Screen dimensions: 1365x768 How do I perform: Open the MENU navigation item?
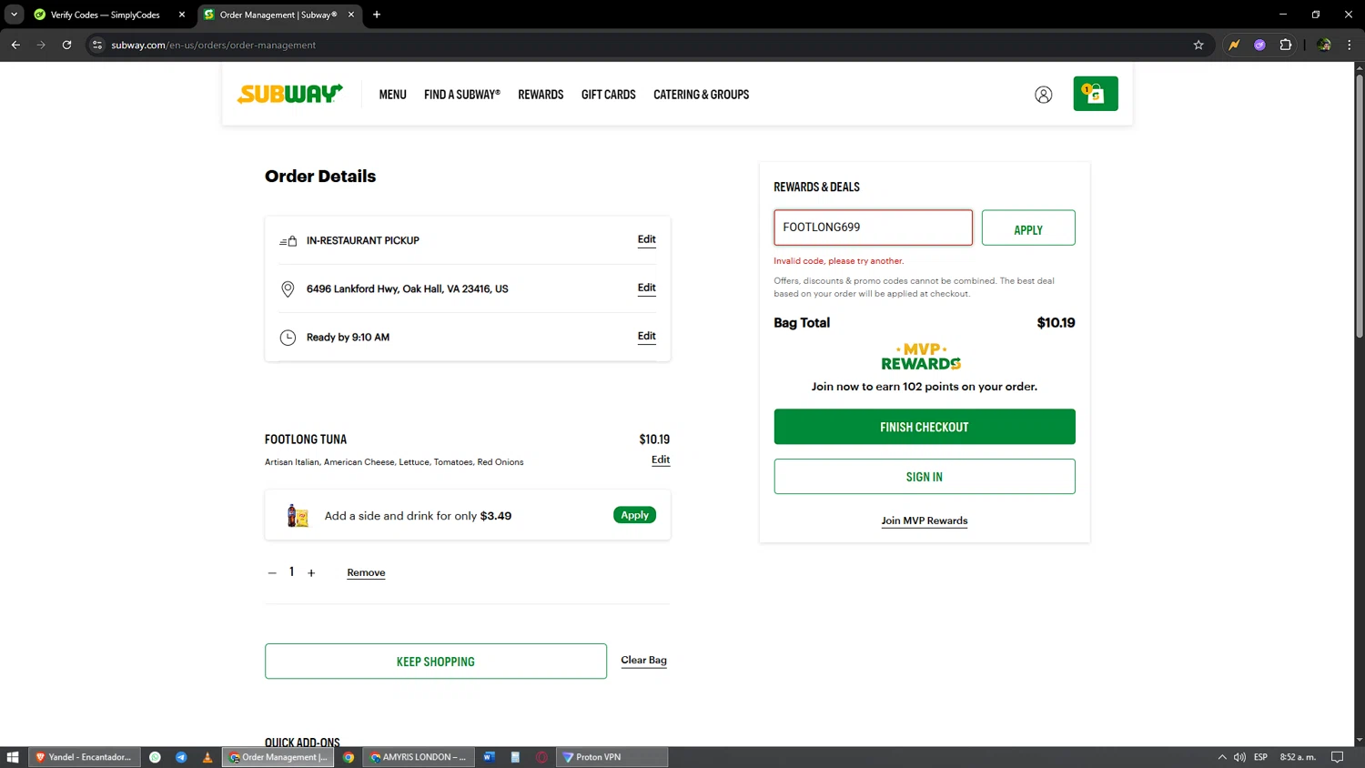(x=392, y=95)
